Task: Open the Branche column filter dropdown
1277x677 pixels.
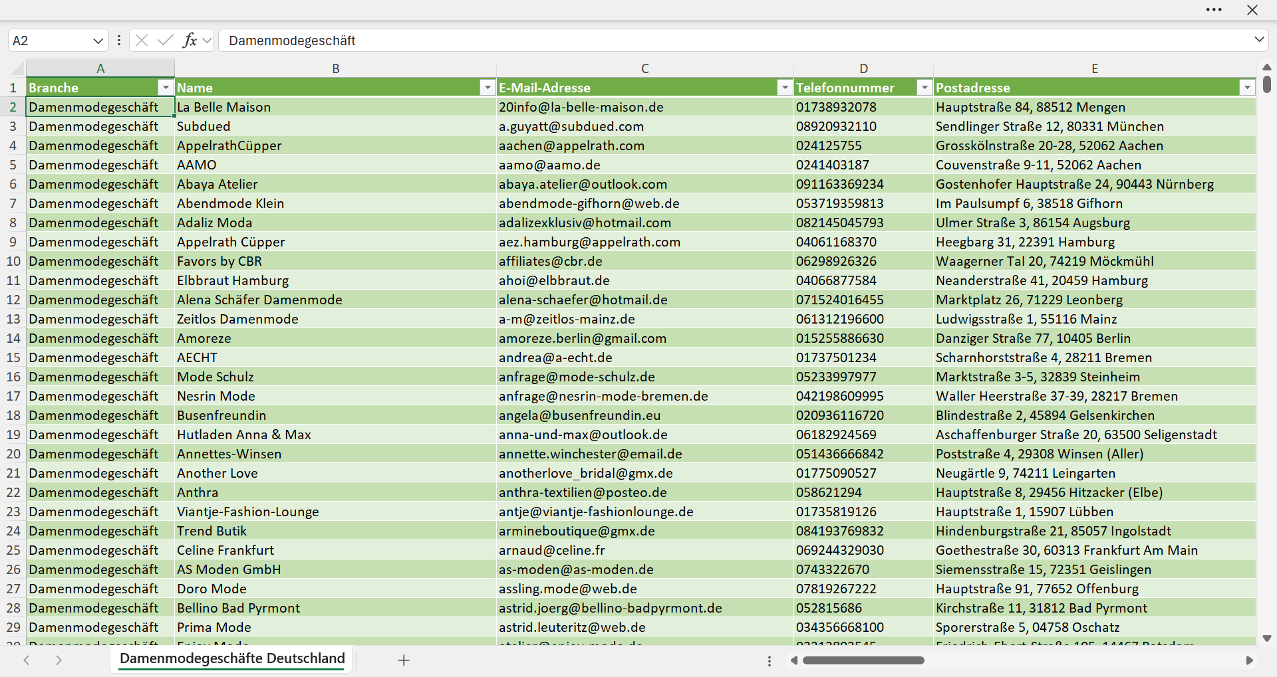Action: [166, 88]
